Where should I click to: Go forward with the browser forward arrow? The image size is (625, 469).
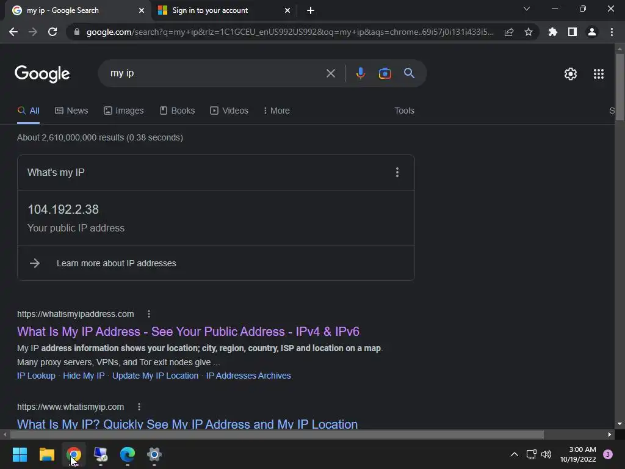[x=33, y=32]
